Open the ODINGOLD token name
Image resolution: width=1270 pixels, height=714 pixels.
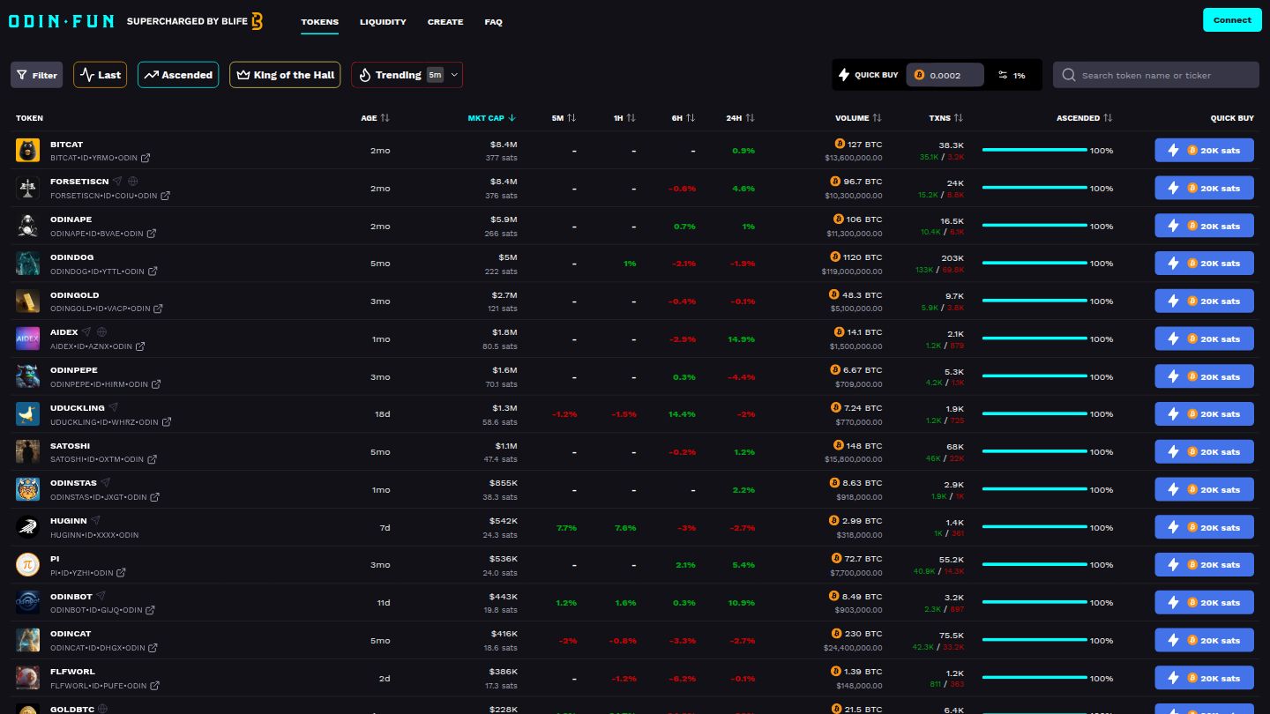coord(75,295)
